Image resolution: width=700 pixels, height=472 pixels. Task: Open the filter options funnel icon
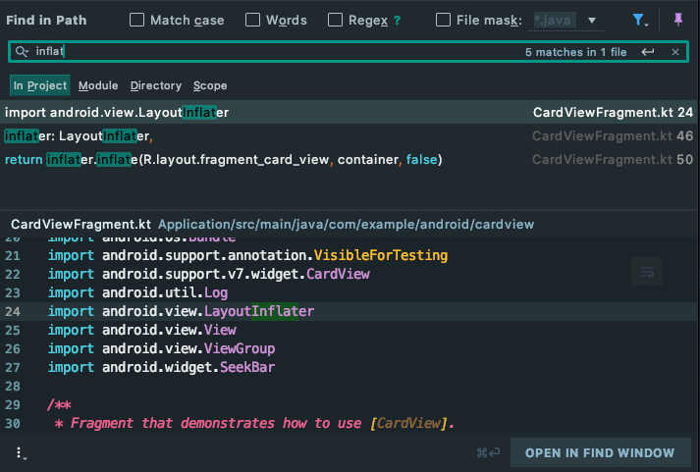tap(640, 20)
